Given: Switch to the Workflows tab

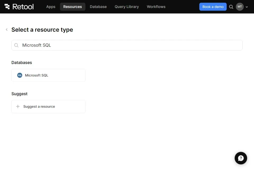Looking at the screenshot, I should point(156,7).
